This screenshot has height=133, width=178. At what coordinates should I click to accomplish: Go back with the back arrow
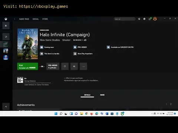[14, 19]
